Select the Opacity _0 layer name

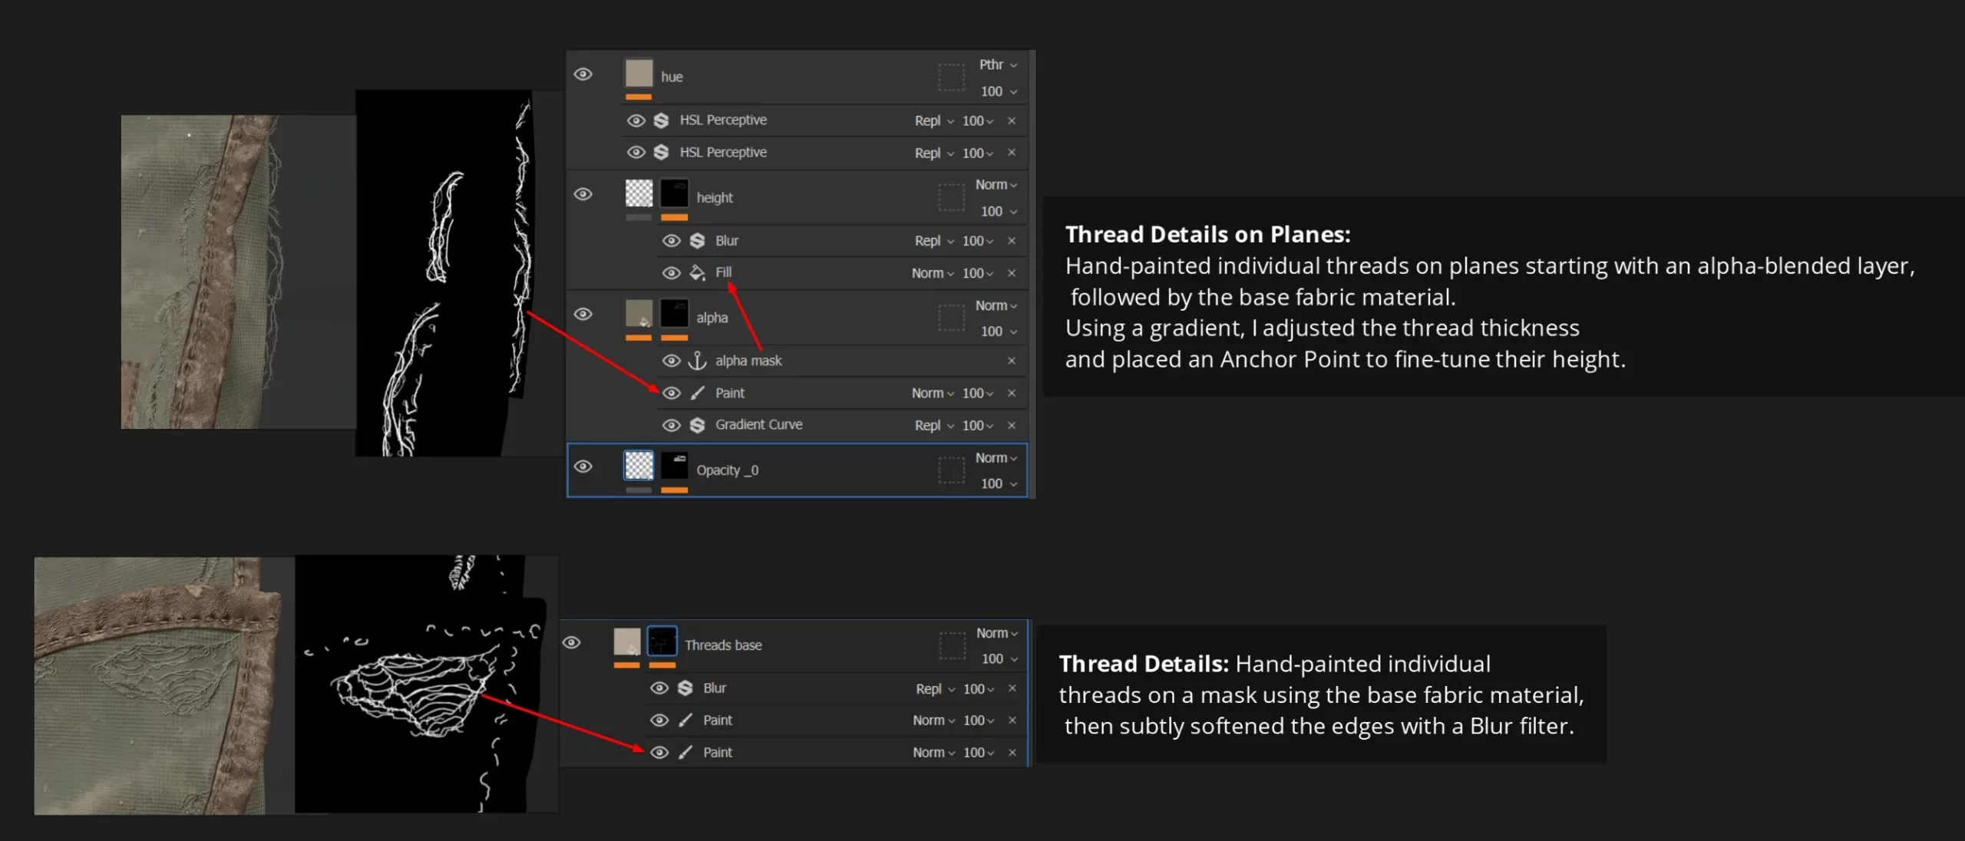[x=728, y=470]
